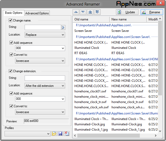Image resolution: width=166 pixels, height=141 pixels.
Task: Uncheck the Change extension checkbox
Action: pos(10,71)
